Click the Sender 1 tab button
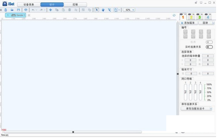Image resolution: width=219 pixels, height=138 pixels. point(16,15)
